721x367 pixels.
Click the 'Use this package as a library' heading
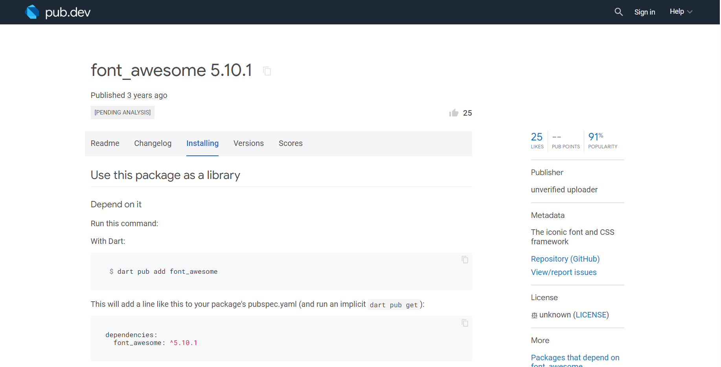pyautogui.click(x=166, y=175)
